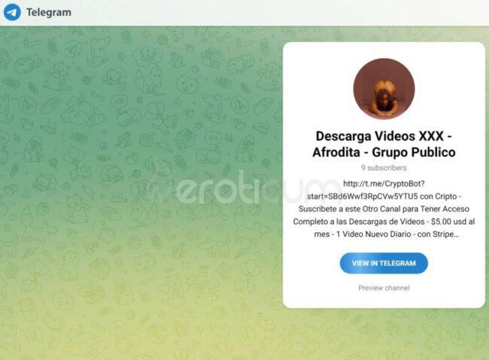Image resolution: width=489 pixels, height=360 pixels.
Task: Open the t.me/CryptoBot link in the description
Action: 384,183
